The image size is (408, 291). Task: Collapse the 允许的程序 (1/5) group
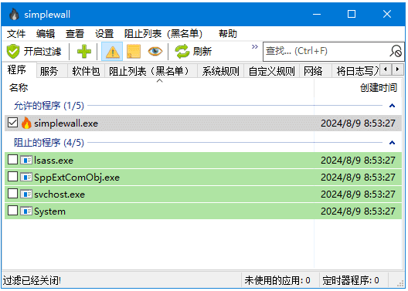coord(392,106)
